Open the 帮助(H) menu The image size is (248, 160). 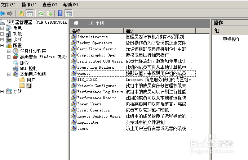point(71,5)
